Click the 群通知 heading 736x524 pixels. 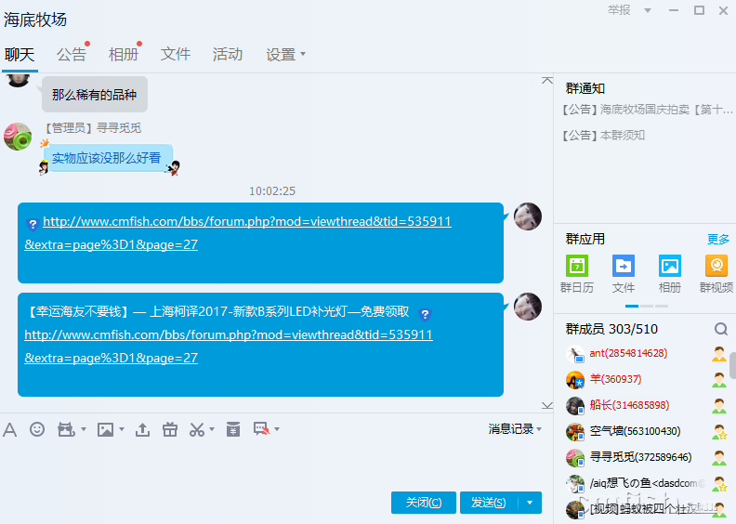tap(585, 88)
